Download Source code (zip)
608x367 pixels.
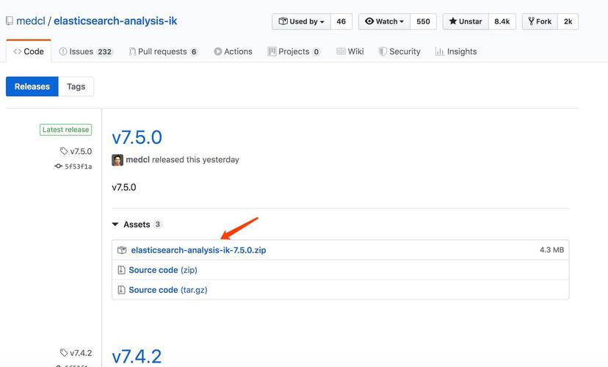tap(163, 270)
